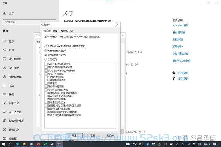Switch to the 高级 tab

point(55,31)
